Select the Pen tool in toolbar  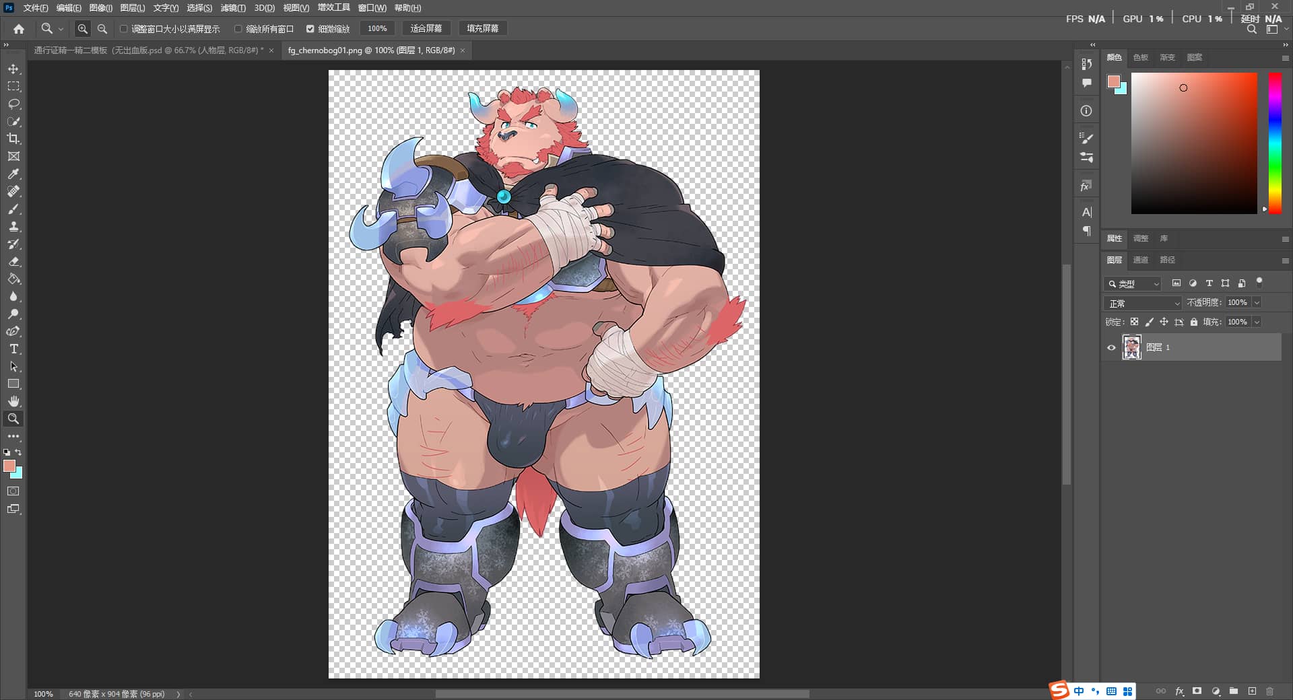(13, 332)
